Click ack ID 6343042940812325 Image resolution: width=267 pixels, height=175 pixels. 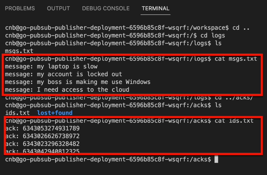click(51, 151)
